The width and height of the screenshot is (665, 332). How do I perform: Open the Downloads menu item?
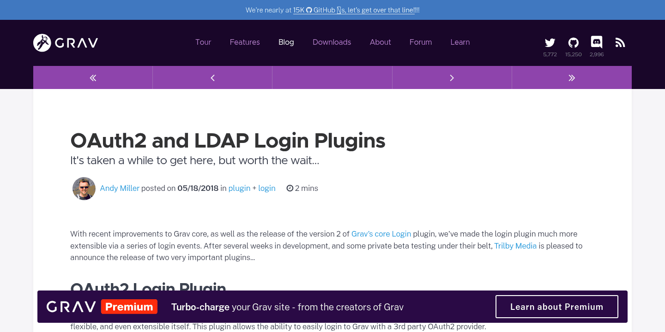332,42
